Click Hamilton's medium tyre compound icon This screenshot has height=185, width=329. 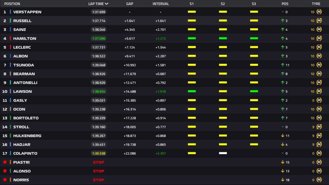click(319, 38)
